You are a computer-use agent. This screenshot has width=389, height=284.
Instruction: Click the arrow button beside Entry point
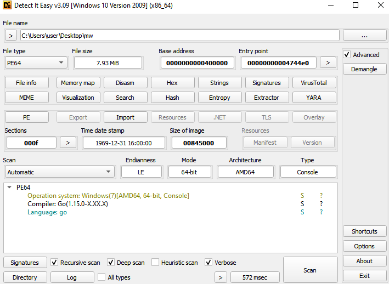tap(328, 63)
